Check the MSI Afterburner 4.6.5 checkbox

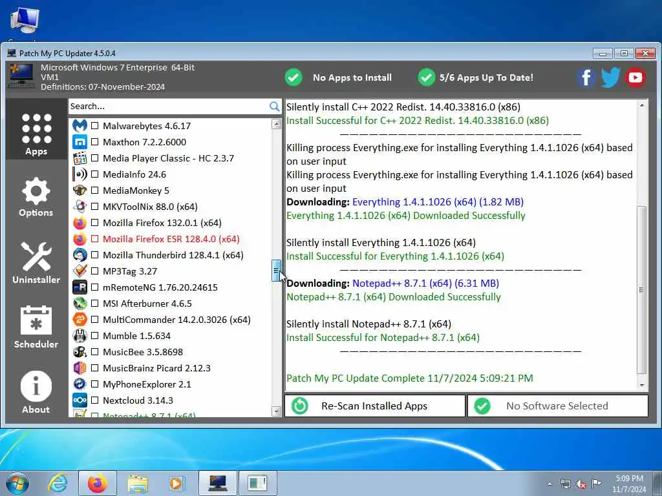click(x=94, y=304)
